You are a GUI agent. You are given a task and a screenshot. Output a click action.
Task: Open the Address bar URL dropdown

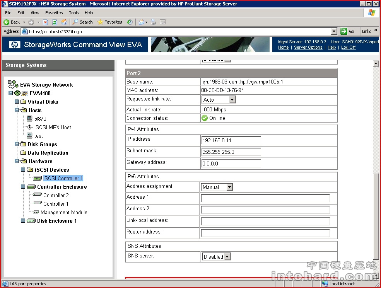coord(334,31)
